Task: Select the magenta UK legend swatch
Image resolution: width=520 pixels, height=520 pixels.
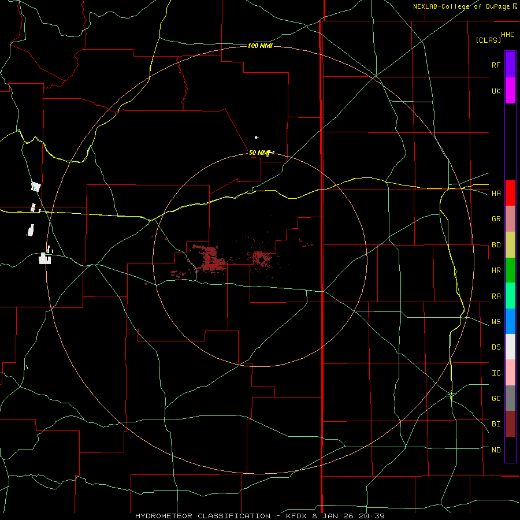Action: (510, 91)
